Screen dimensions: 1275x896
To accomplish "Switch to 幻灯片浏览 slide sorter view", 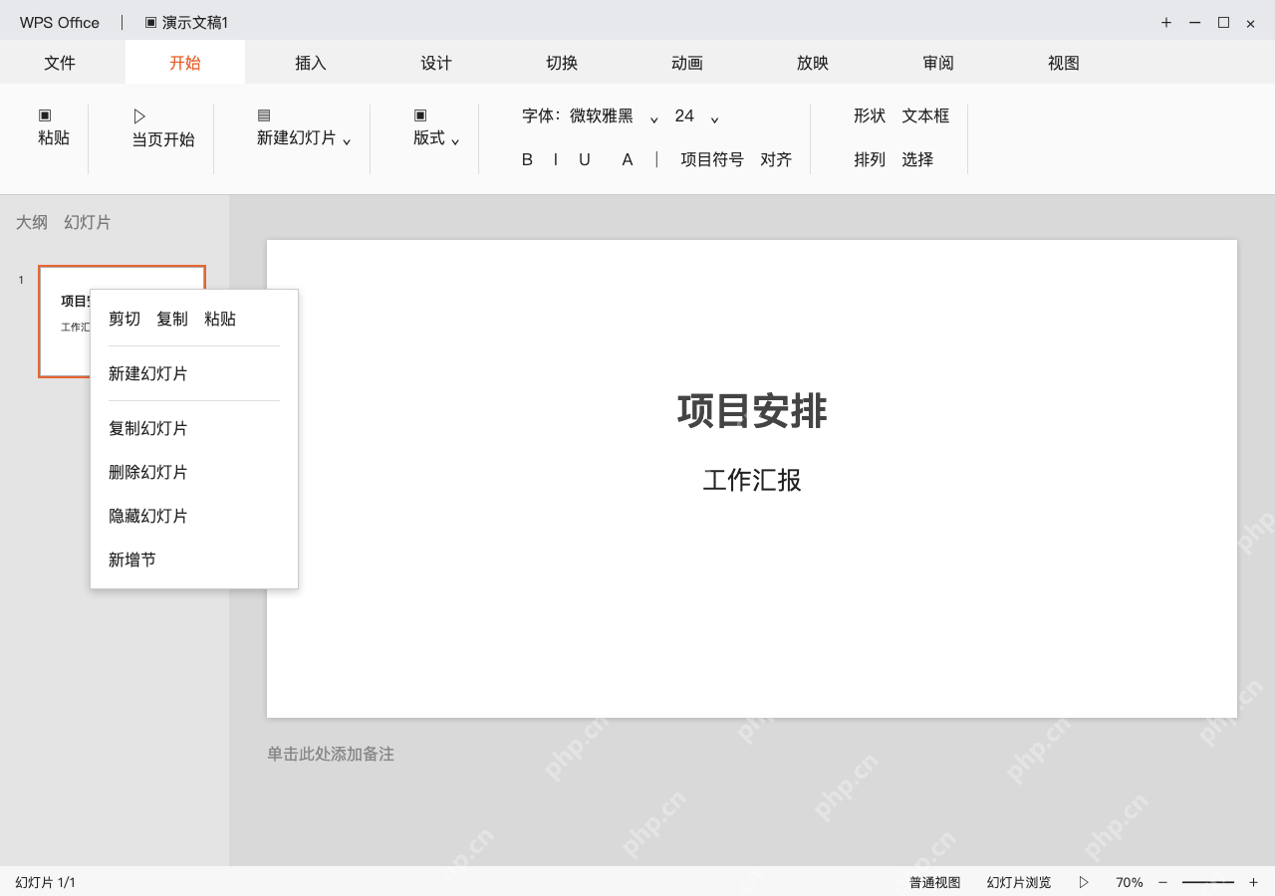I will [x=1019, y=882].
